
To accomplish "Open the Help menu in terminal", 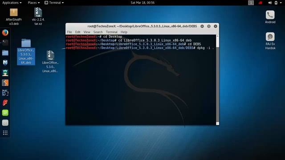I will pos(124,32).
